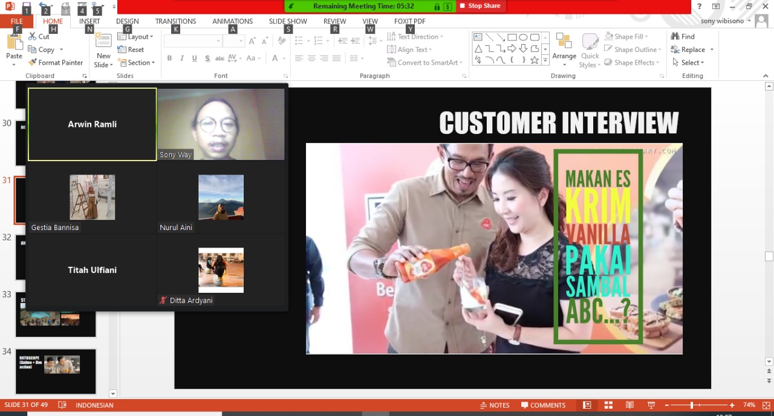Viewport: 774px width, 416px height.
Task: Switch to the SLIDE SHOW tab
Action: [x=288, y=21]
